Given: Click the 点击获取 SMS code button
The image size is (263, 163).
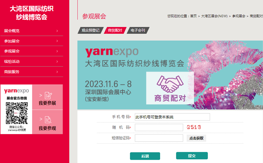Looking at the screenshot, I should [196, 138].
